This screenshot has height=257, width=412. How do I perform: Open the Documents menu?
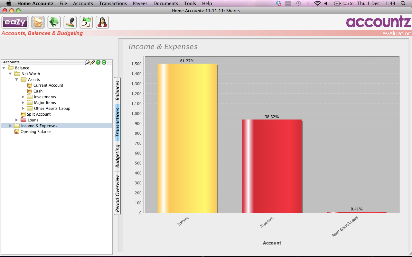point(166,4)
